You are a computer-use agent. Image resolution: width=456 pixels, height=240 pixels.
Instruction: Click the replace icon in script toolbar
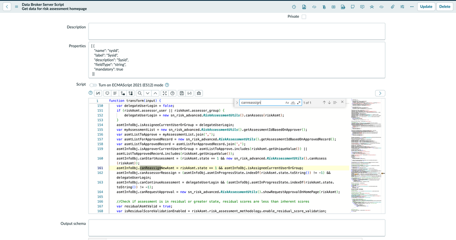[x=123, y=93]
